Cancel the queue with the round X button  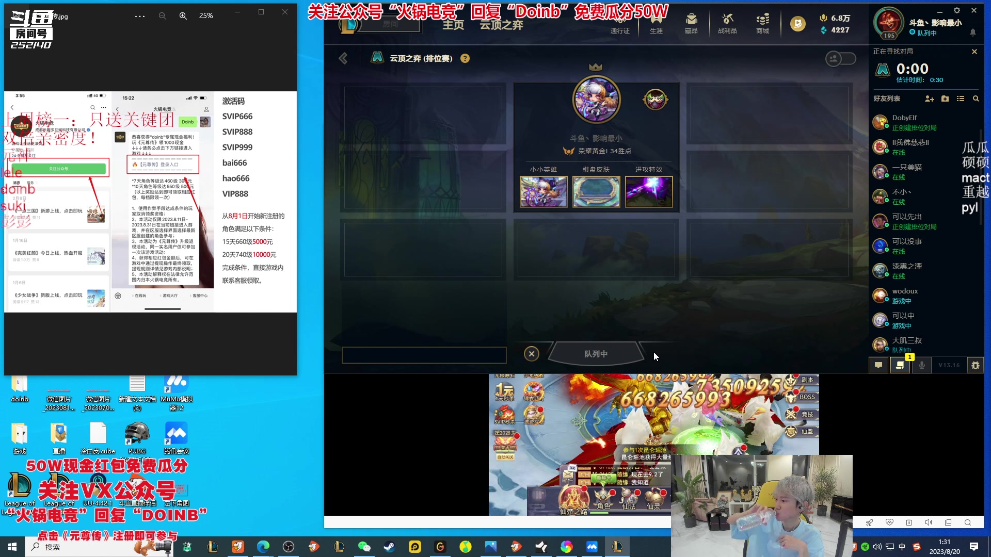531,353
